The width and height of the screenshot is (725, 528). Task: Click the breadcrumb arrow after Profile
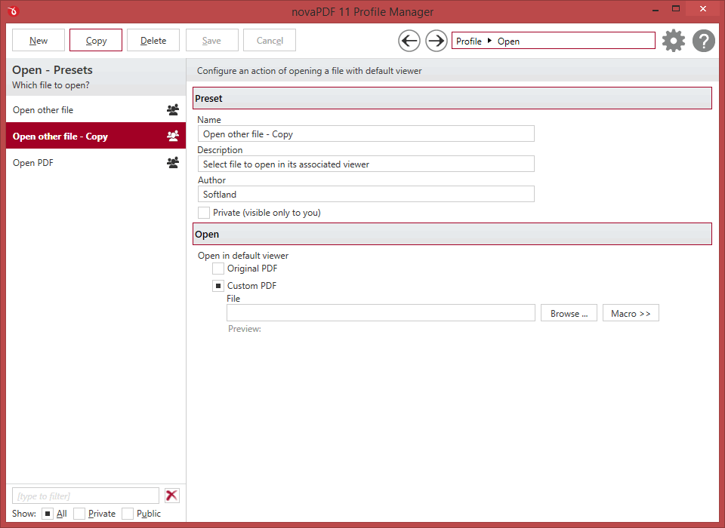click(489, 41)
